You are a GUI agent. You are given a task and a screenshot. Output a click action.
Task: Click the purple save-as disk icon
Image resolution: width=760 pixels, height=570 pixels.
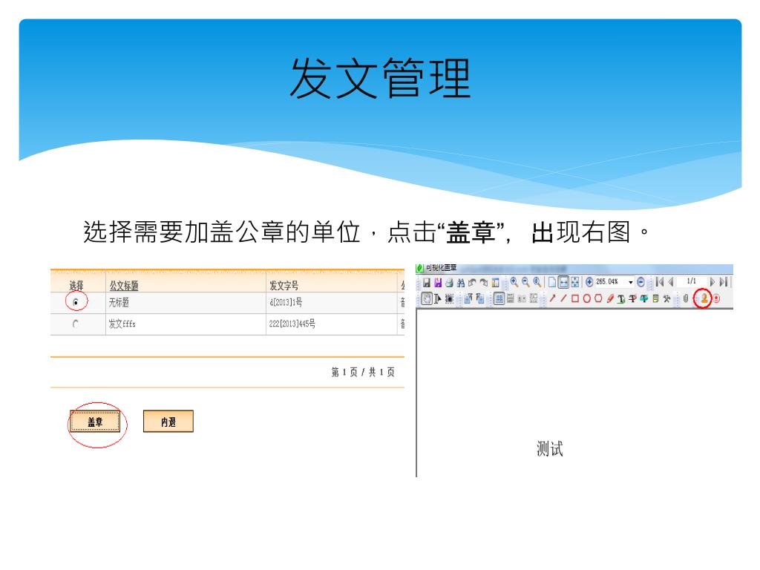pyautogui.click(x=438, y=282)
